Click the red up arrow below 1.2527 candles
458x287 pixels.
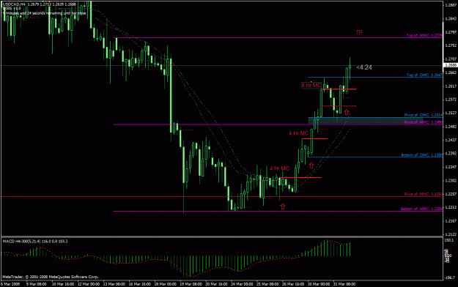(347, 112)
